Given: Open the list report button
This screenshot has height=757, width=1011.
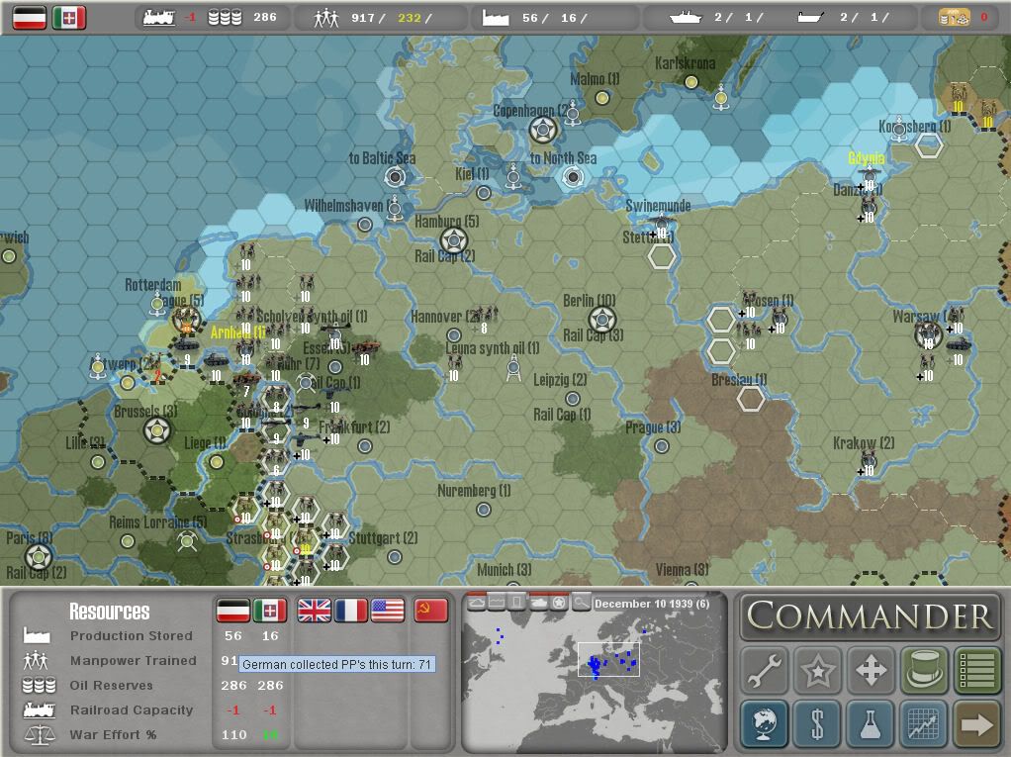Looking at the screenshot, I should pos(976,671).
